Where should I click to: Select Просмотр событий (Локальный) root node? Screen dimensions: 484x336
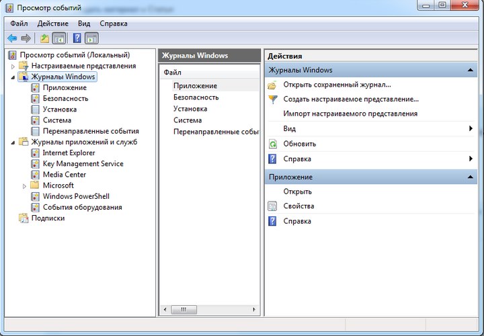coord(75,55)
